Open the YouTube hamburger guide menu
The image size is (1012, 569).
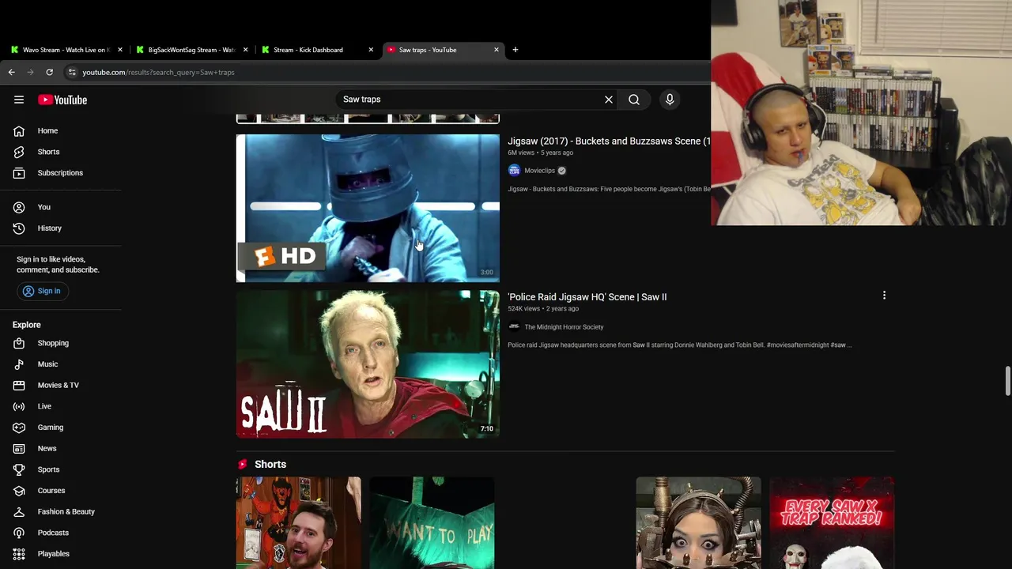(x=19, y=100)
